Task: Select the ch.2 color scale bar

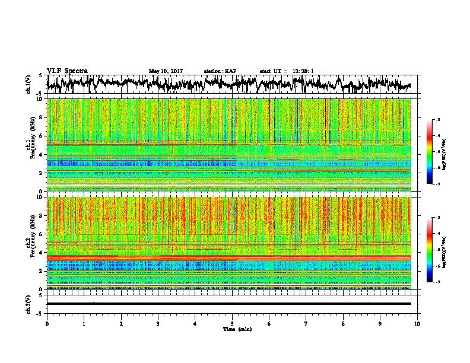Action: tap(429, 250)
